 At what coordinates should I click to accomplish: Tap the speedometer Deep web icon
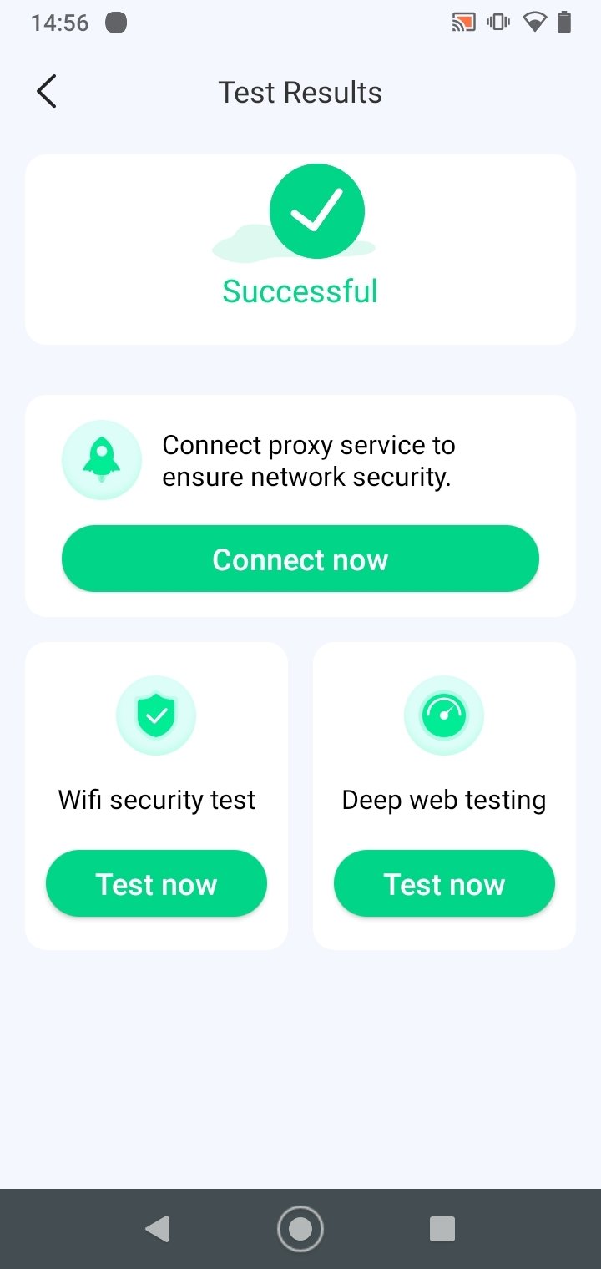[x=444, y=715]
